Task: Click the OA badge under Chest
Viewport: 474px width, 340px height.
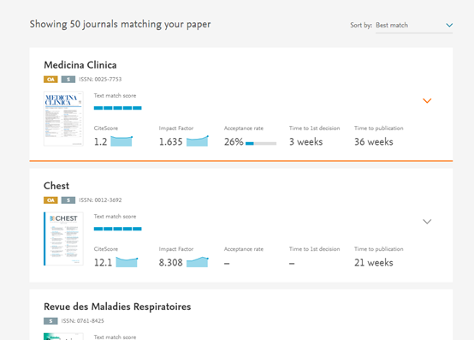Action: click(x=50, y=200)
